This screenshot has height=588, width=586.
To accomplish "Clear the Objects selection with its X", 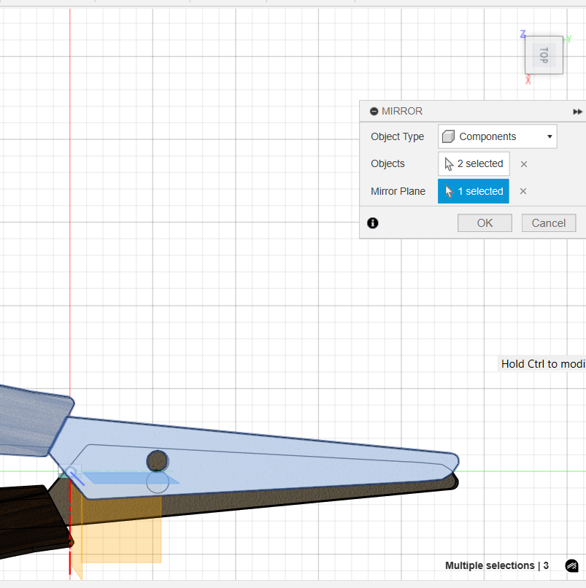I will click(523, 164).
